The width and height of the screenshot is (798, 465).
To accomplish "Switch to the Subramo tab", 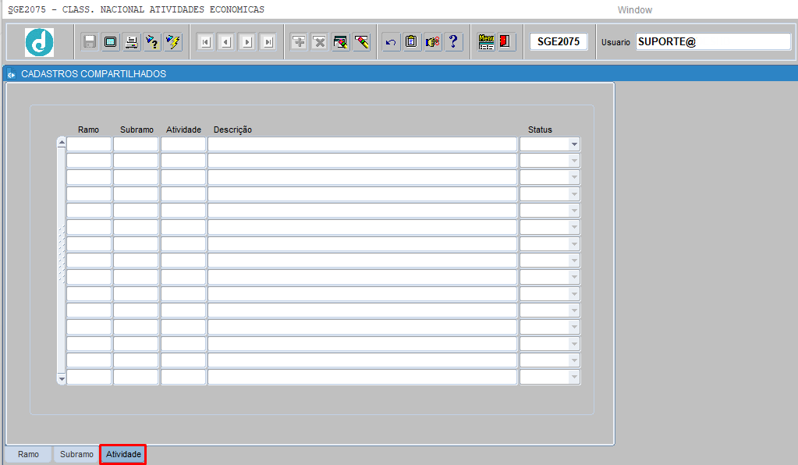I will click(x=76, y=454).
